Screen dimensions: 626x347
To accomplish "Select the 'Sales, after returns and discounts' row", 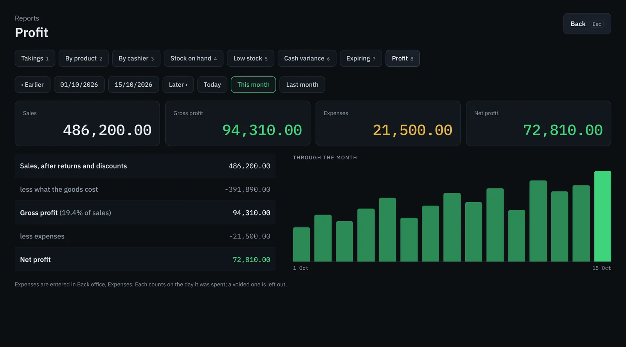I will [145, 166].
